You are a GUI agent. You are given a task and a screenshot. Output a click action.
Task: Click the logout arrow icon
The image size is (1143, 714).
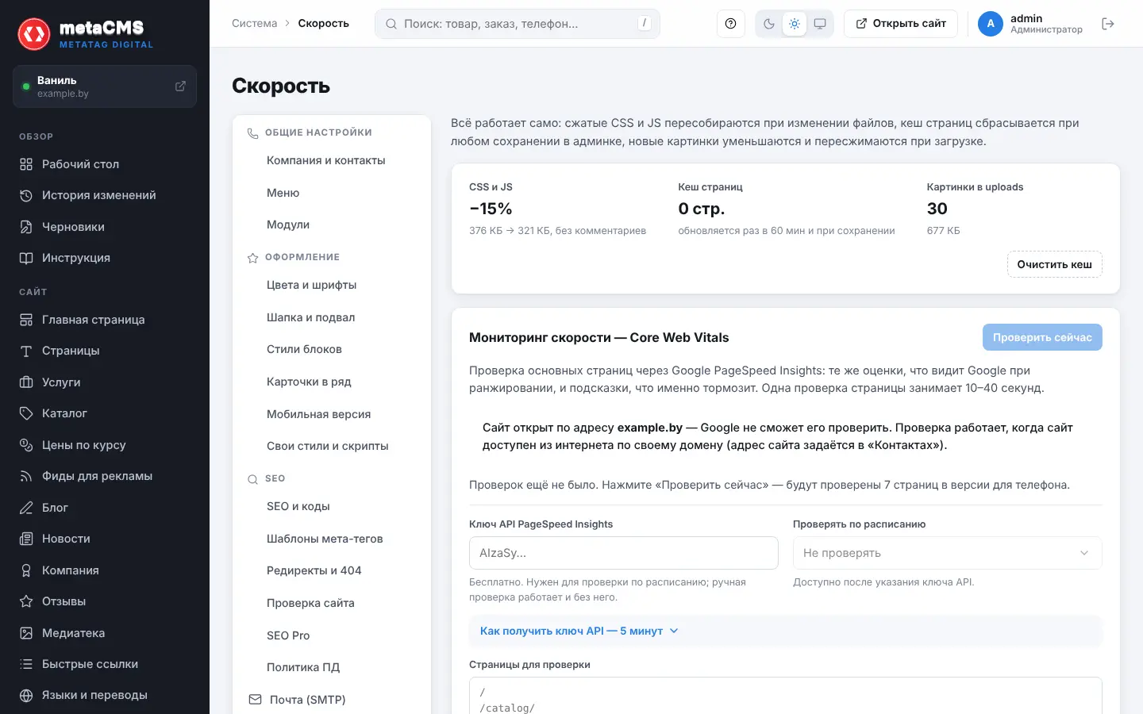(1108, 24)
